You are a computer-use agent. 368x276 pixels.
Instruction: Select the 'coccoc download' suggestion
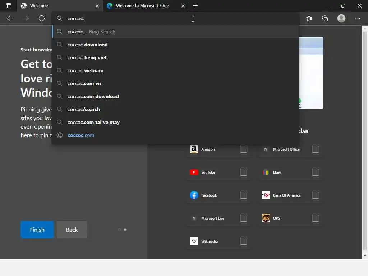pyautogui.click(x=175, y=45)
